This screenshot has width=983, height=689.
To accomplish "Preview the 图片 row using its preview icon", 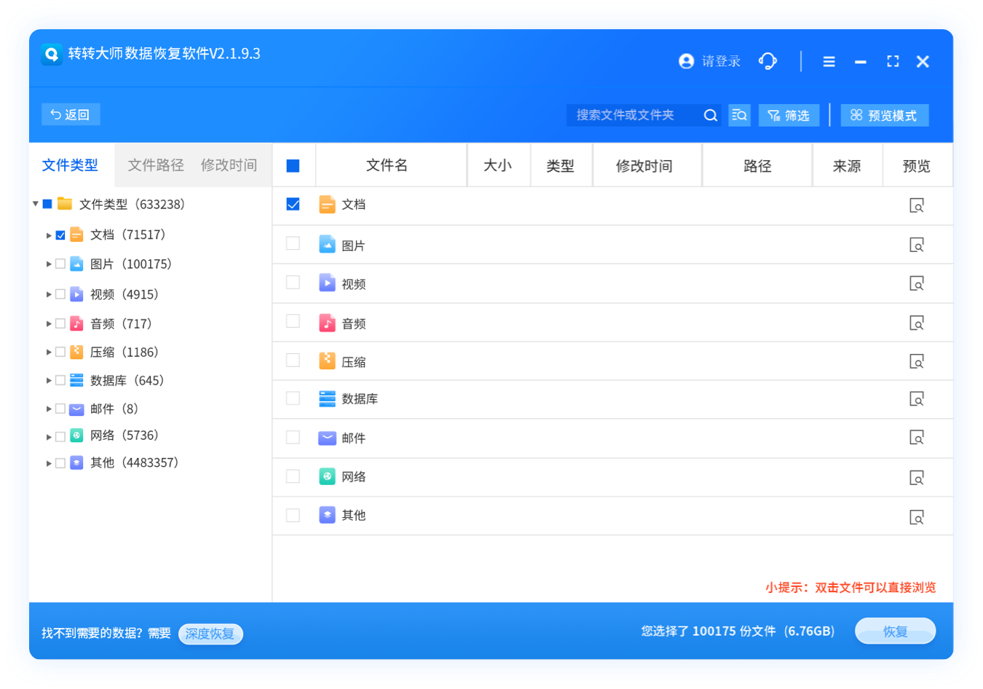I will click(917, 245).
